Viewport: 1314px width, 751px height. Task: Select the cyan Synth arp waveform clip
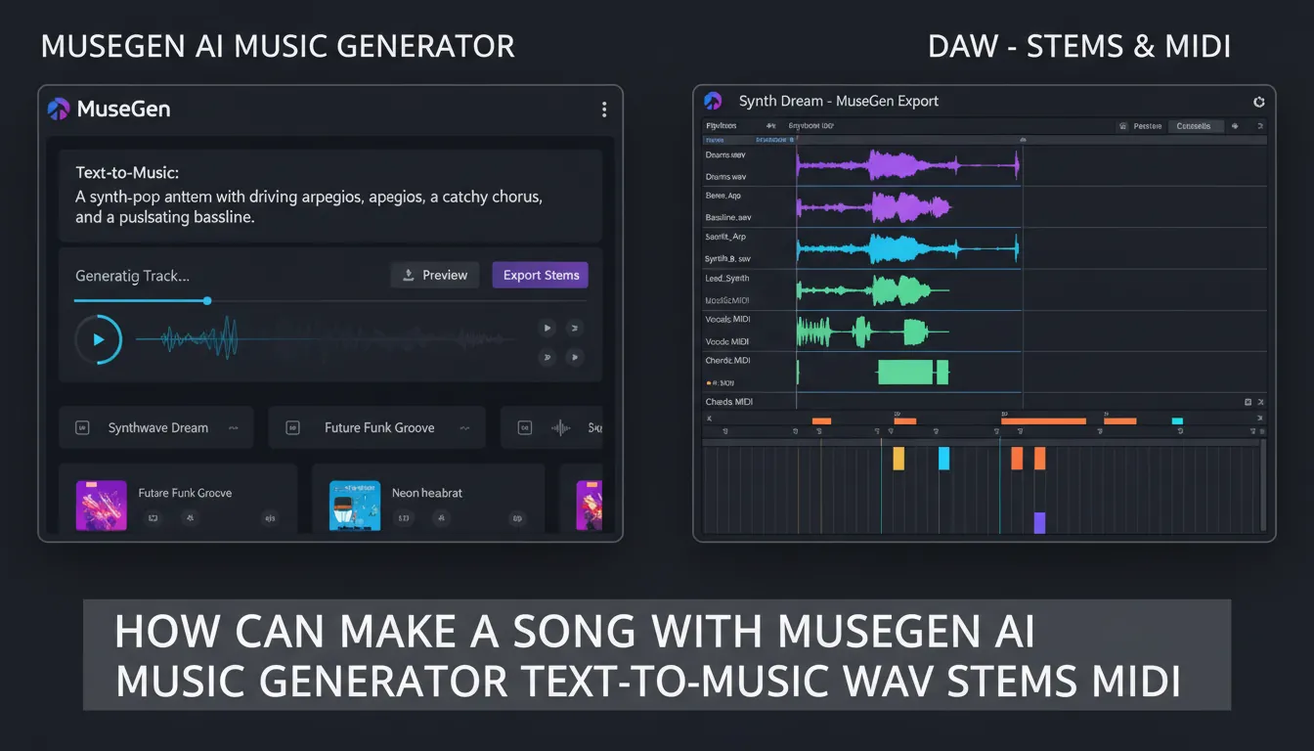point(908,248)
